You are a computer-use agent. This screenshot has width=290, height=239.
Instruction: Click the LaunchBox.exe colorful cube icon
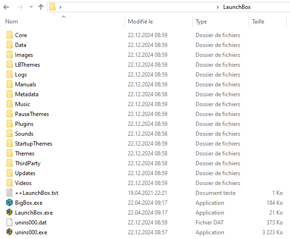(x=9, y=212)
